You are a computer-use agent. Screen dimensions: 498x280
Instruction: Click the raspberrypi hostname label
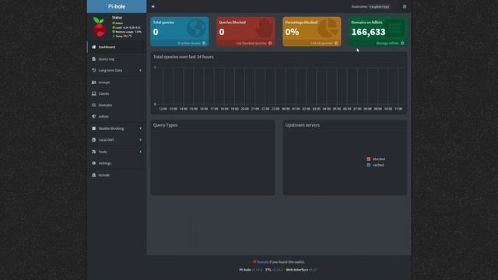click(379, 7)
